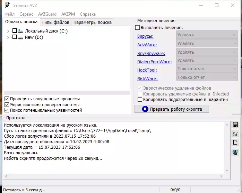
Task: Click the blank page clear-protocol icon
Action: (x=235, y=143)
